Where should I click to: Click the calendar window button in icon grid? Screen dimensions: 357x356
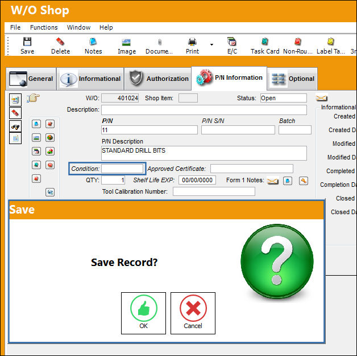(36, 151)
